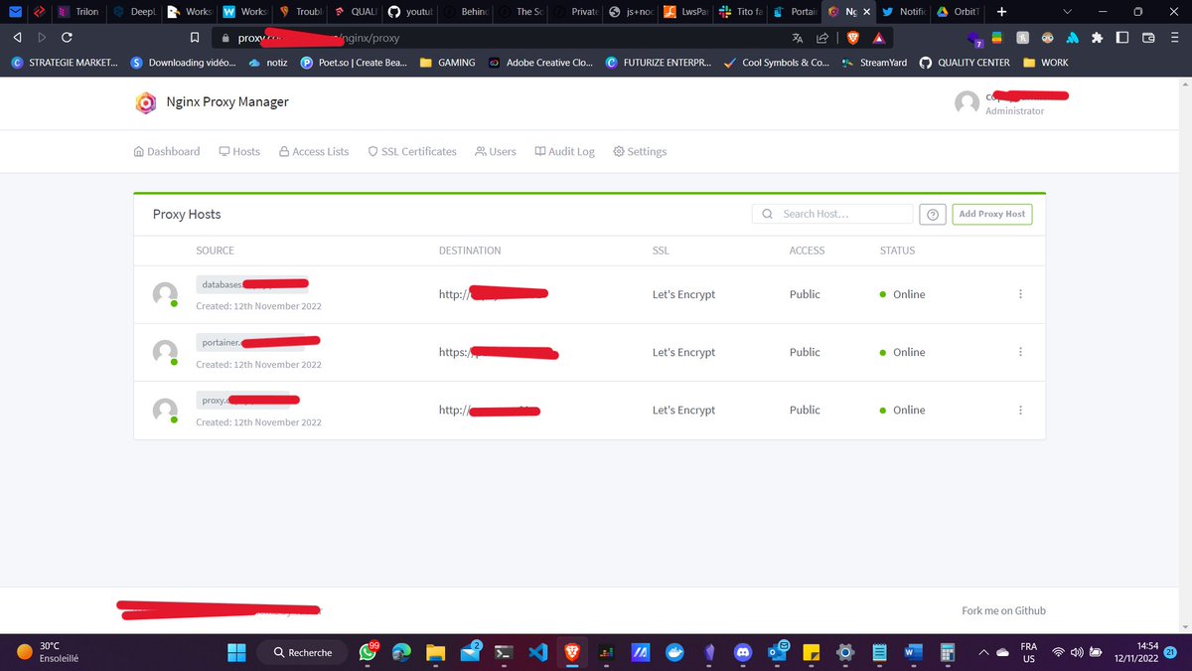Open Microsoft Word from taskbar

coord(913,652)
